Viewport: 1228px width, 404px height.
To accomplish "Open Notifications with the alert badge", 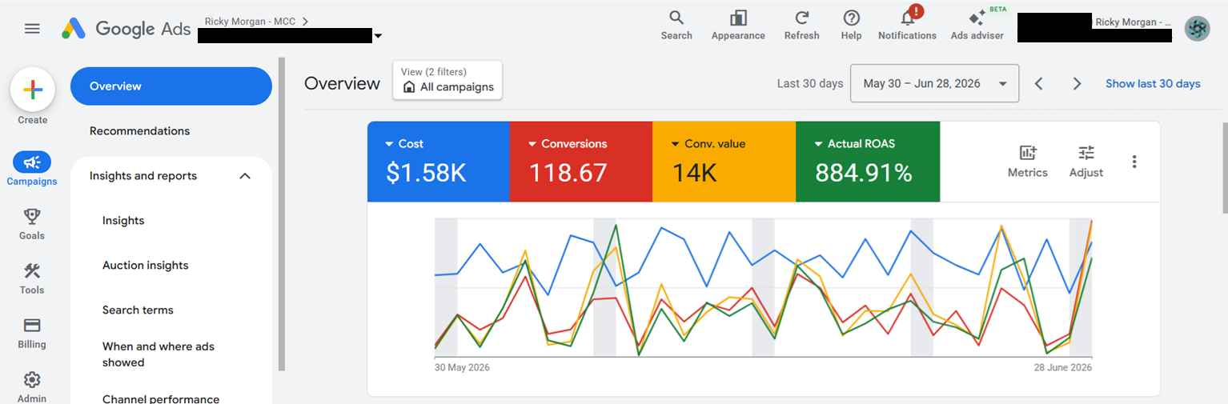I will 907,25.
